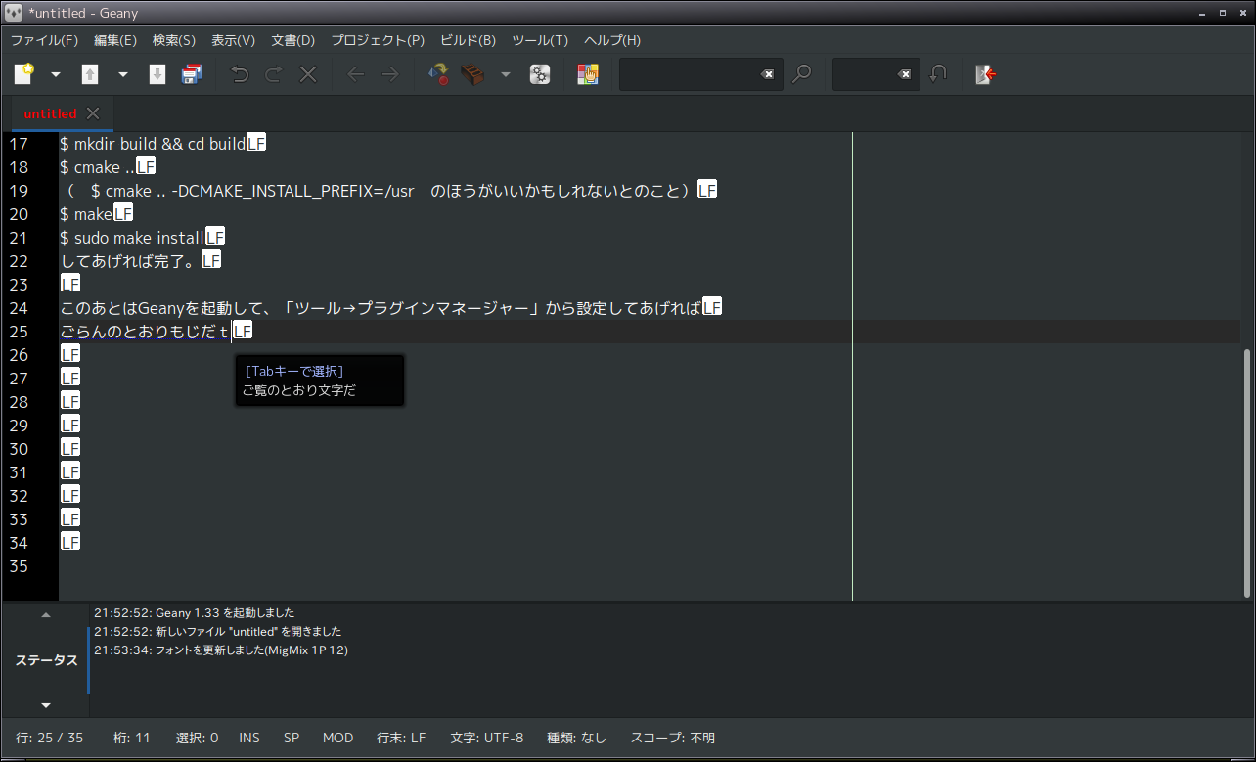This screenshot has height=762, width=1256.
Task: Select the untitled document tab
Action: click(x=51, y=113)
